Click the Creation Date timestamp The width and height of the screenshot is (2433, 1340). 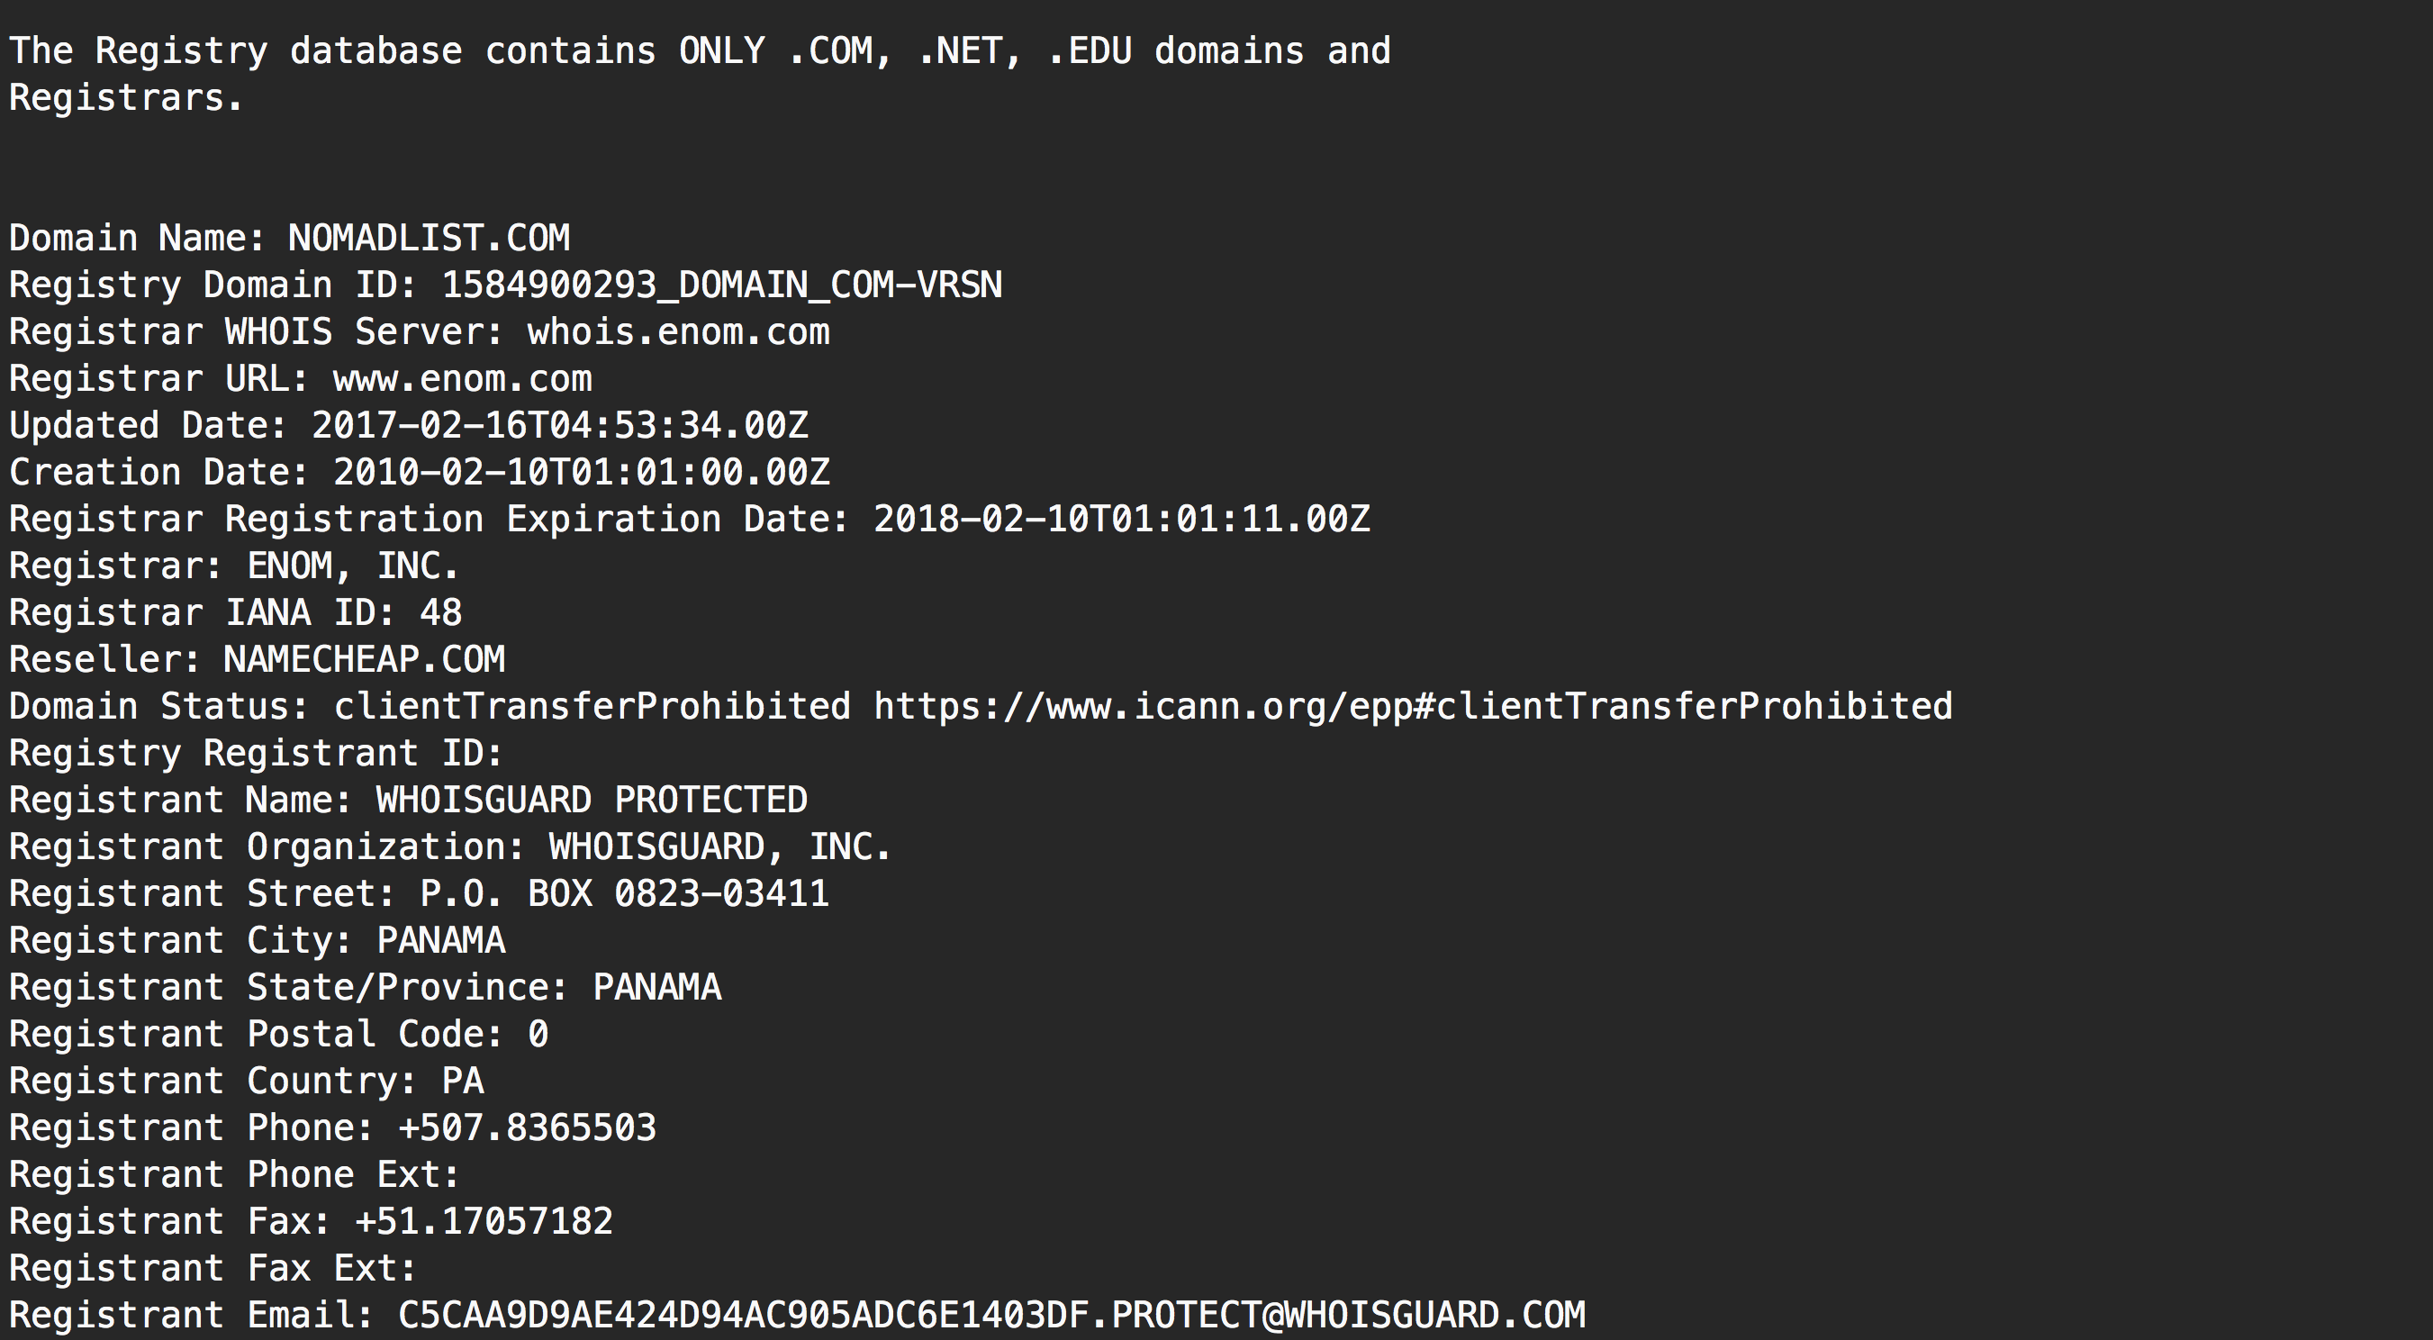[x=582, y=472]
